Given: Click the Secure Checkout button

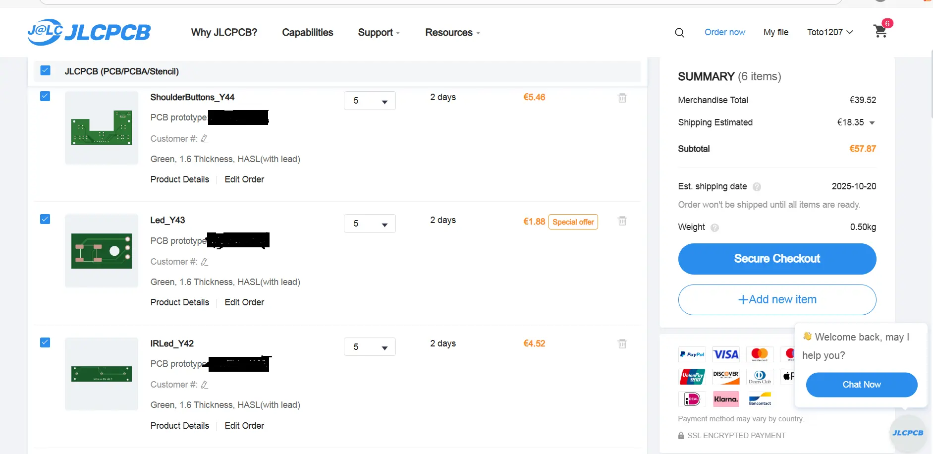Looking at the screenshot, I should 777,259.
